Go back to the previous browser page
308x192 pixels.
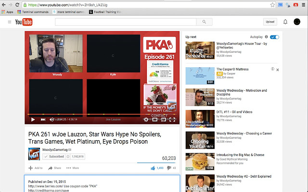(3, 5)
